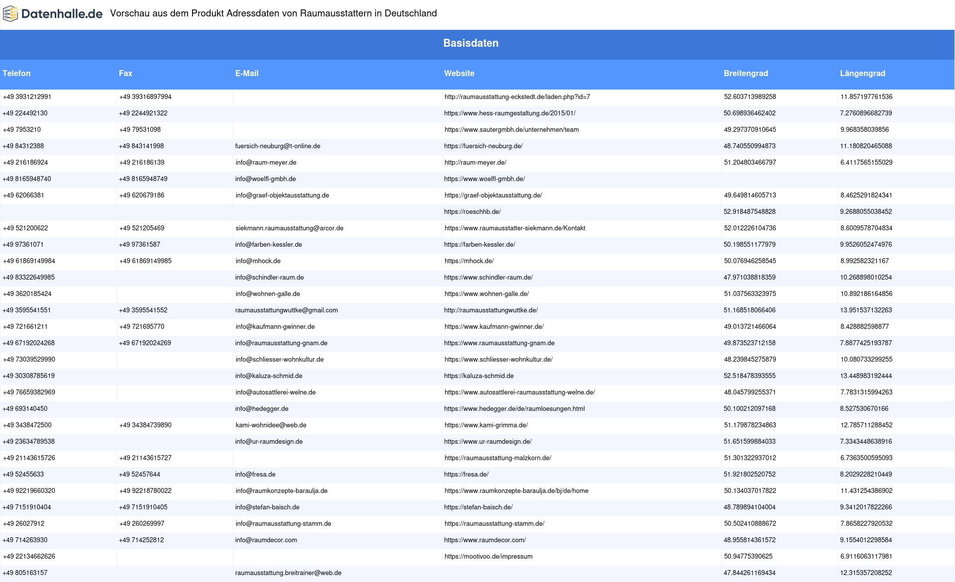Screen dimensions: 955x582
Task: Click website www.raumkonzepte-baraulja.de/bj/de/home
Action: [x=516, y=491]
